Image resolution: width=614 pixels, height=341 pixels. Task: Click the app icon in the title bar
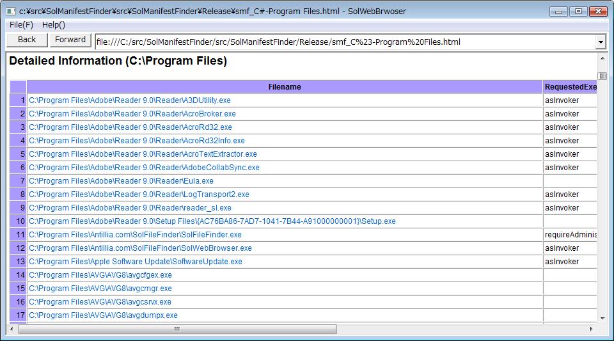pyautogui.click(x=11, y=12)
